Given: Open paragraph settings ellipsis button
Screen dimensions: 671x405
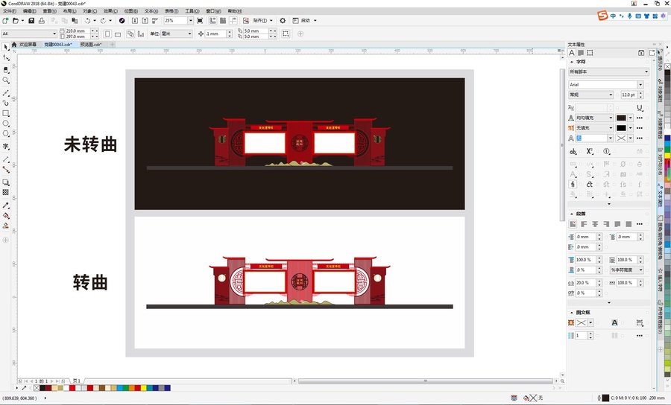Looking at the screenshot, I should (x=640, y=224).
